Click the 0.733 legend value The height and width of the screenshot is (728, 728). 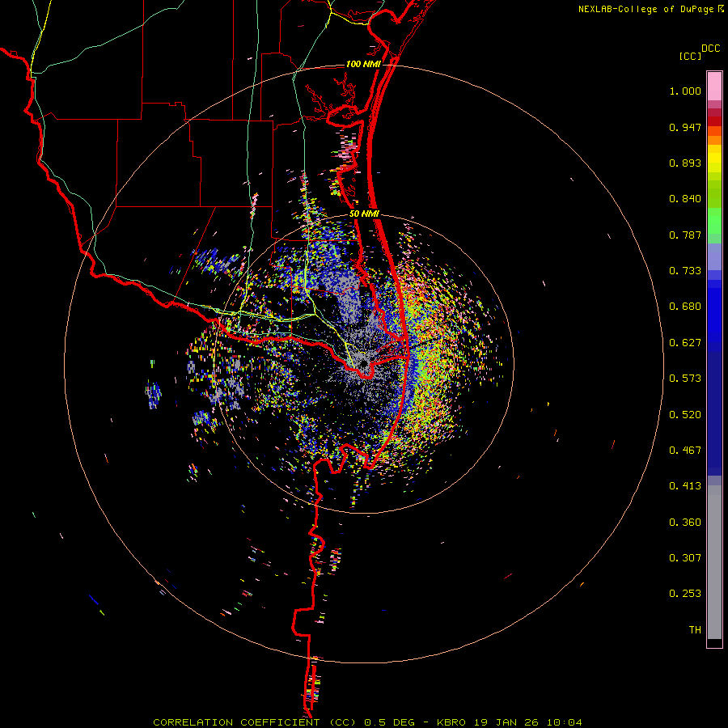[685, 271]
